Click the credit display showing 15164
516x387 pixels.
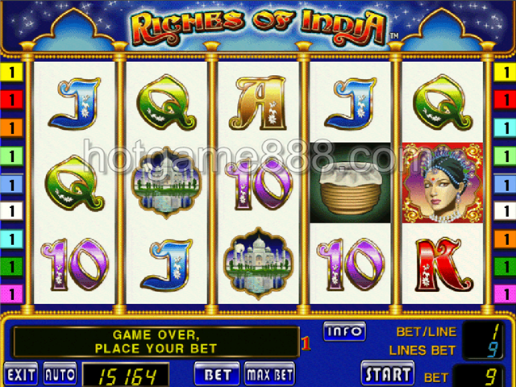point(126,375)
